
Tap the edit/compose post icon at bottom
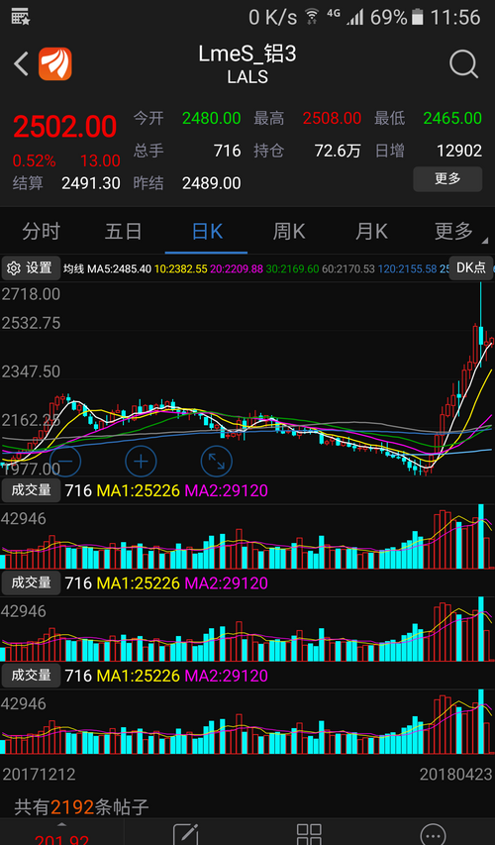pos(186,835)
